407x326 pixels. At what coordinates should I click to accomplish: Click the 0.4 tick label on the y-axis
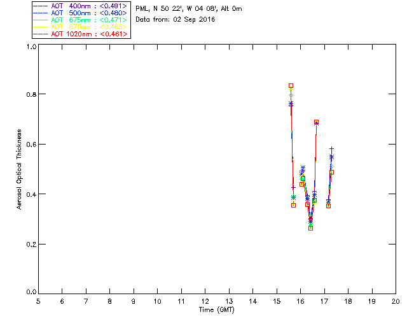coord(31,194)
